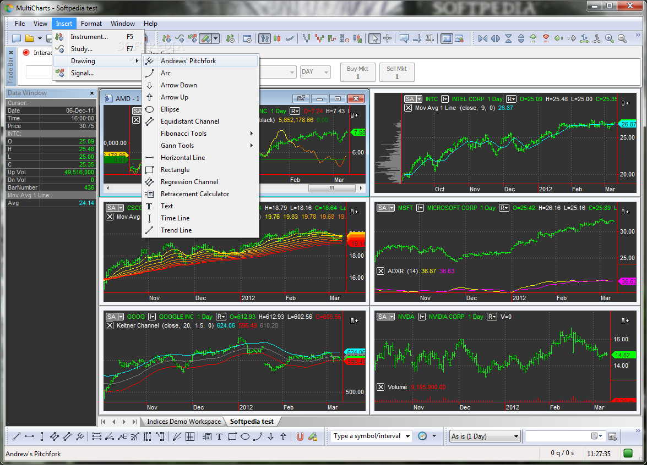Switch to Indices Demo Workspace tab
Screen dimensions: 647x465
(183, 422)
